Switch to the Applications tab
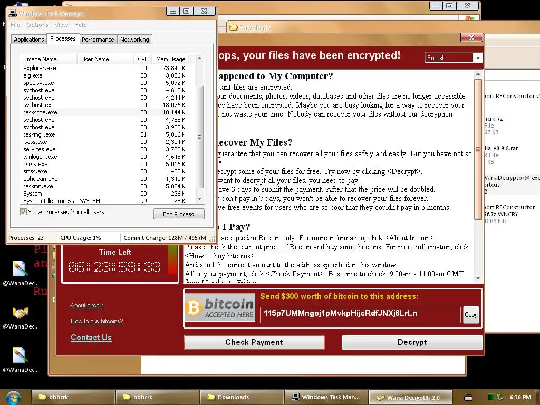 point(29,40)
